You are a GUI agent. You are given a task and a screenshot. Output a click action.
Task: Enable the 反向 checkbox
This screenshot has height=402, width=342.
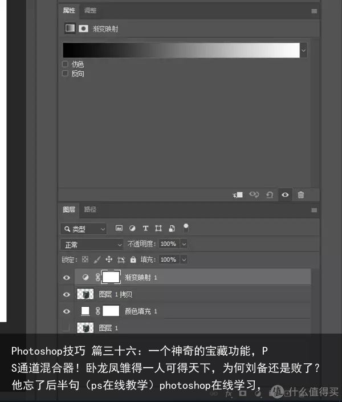coord(65,74)
